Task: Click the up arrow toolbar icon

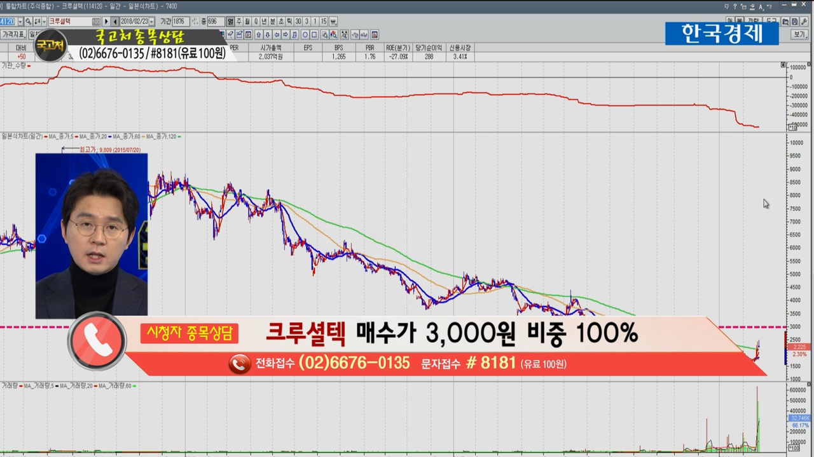Action: coord(258,34)
